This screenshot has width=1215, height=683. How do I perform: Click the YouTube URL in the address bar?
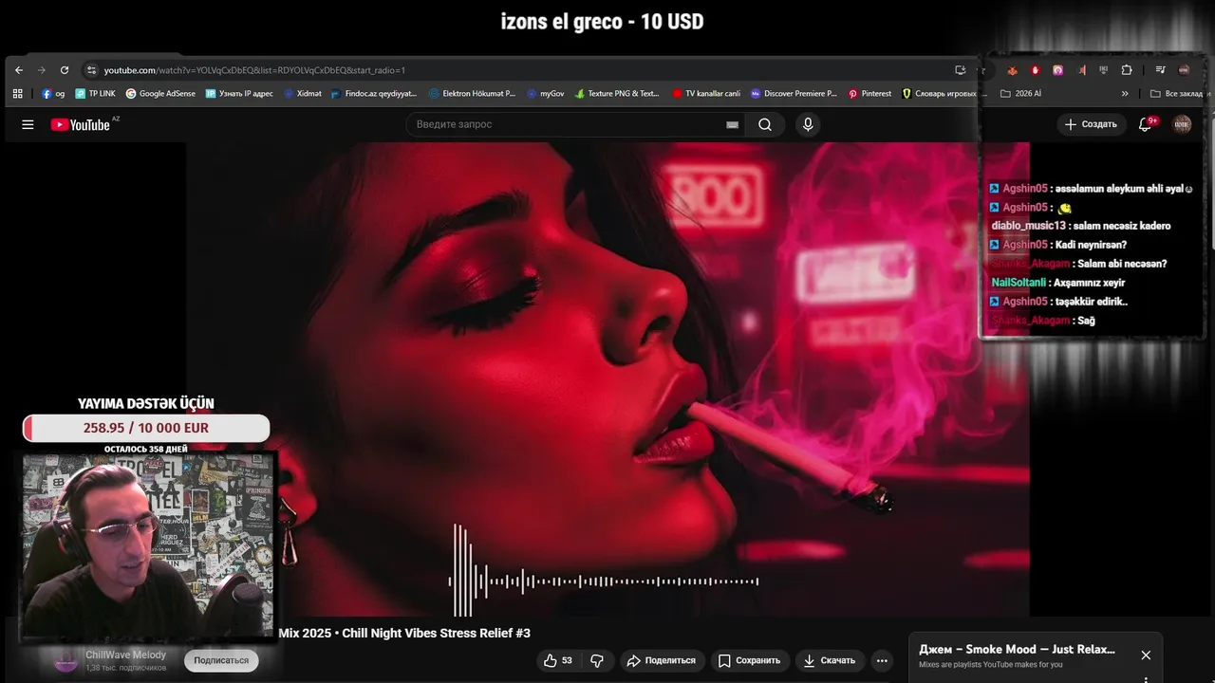point(254,70)
